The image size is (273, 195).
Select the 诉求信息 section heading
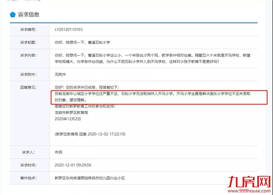click(x=29, y=14)
